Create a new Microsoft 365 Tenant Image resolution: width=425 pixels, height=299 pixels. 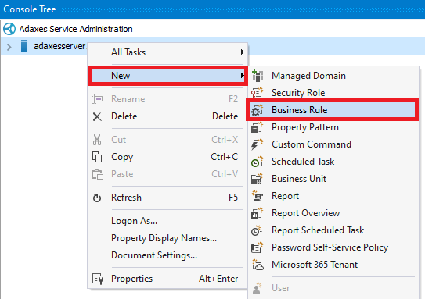[333, 265]
